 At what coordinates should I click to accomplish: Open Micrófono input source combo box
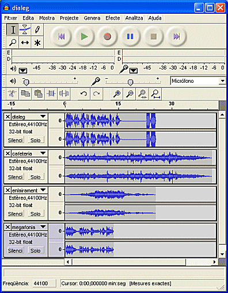197,81
